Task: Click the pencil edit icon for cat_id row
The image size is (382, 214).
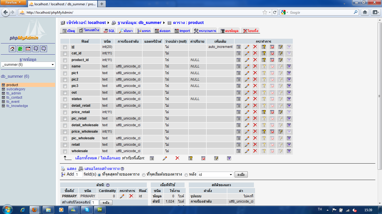Action: (247, 53)
